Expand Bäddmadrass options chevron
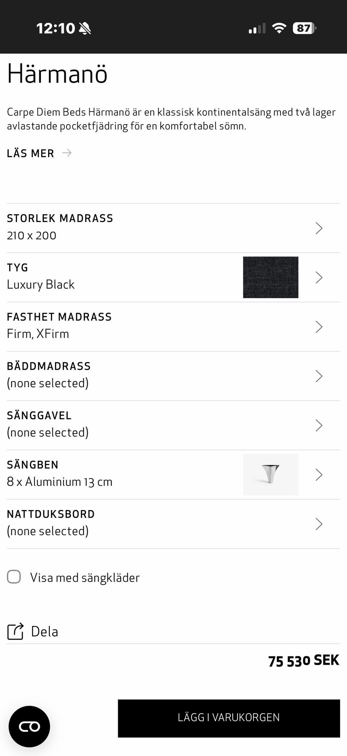 318,376
